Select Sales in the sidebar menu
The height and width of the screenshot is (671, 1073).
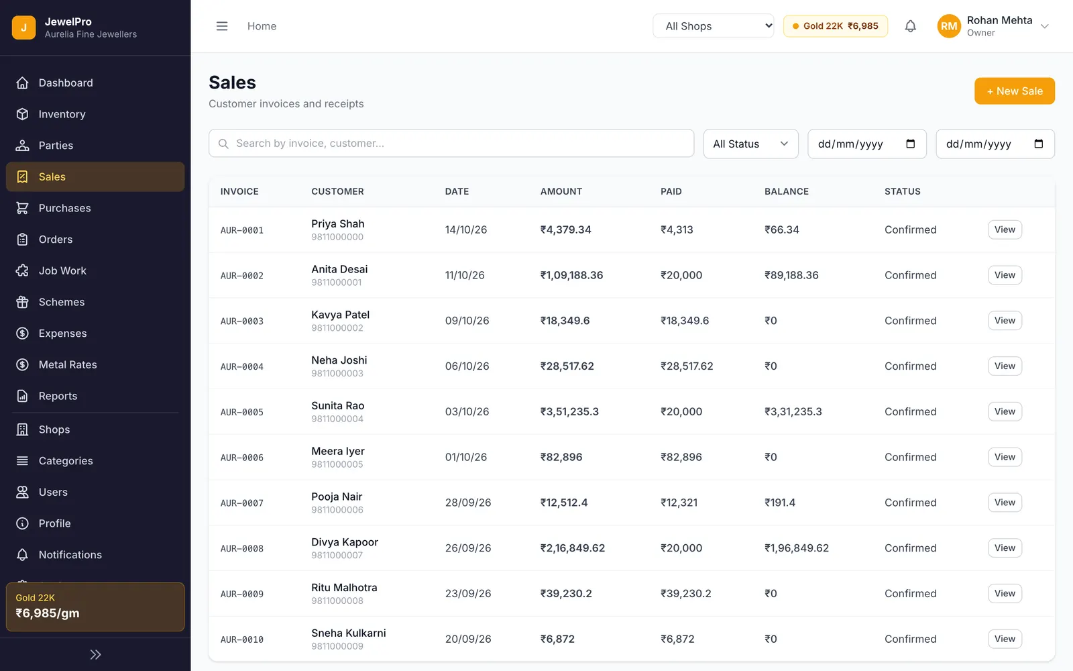tap(95, 177)
